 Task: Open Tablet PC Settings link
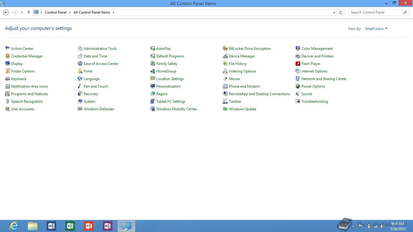[x=171, y=101]
